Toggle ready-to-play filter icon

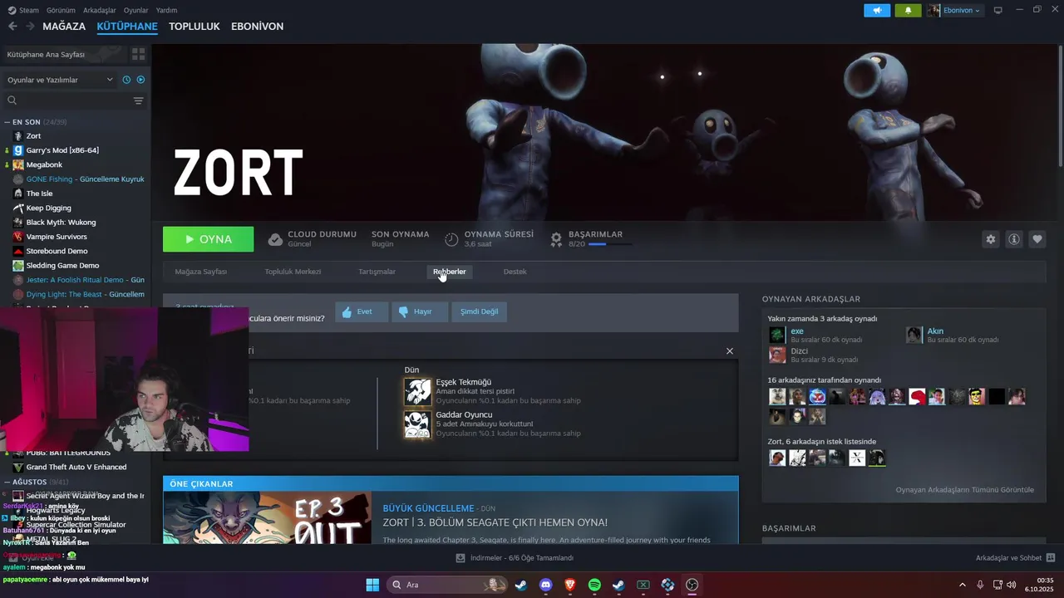pyautogui.click(x=140, y=80)
